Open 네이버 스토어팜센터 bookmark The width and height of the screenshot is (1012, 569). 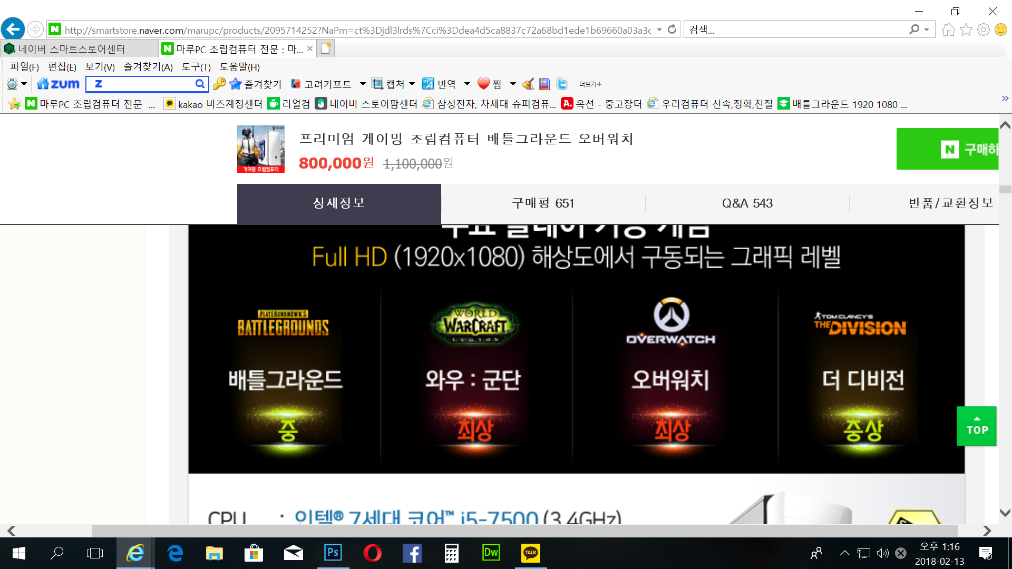point(366,104)
